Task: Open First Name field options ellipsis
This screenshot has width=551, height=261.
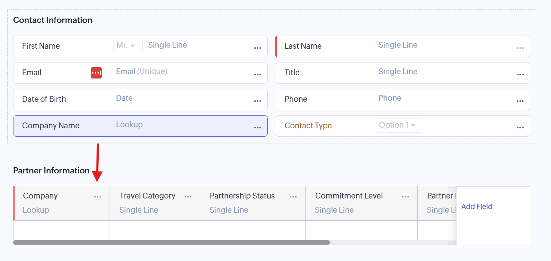Action: 257,48
